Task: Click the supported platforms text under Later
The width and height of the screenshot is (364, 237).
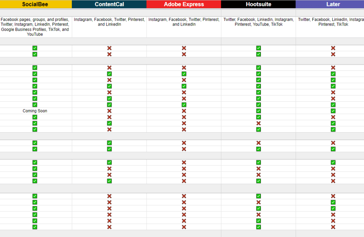Action: [x=333, y=22]
